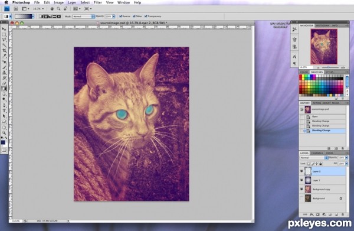
Task: Expand the layer Opacity dropdown arrow
Action: 347,158
